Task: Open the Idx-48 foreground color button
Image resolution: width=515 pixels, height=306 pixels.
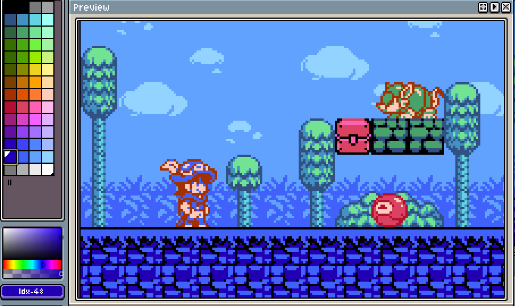Action: click(32, 291)
